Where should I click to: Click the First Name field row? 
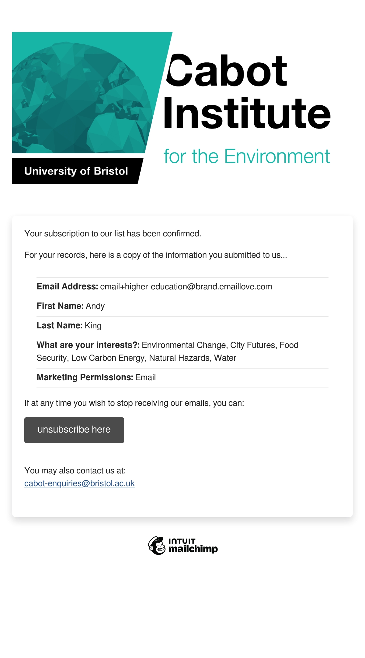coord(182,306)
